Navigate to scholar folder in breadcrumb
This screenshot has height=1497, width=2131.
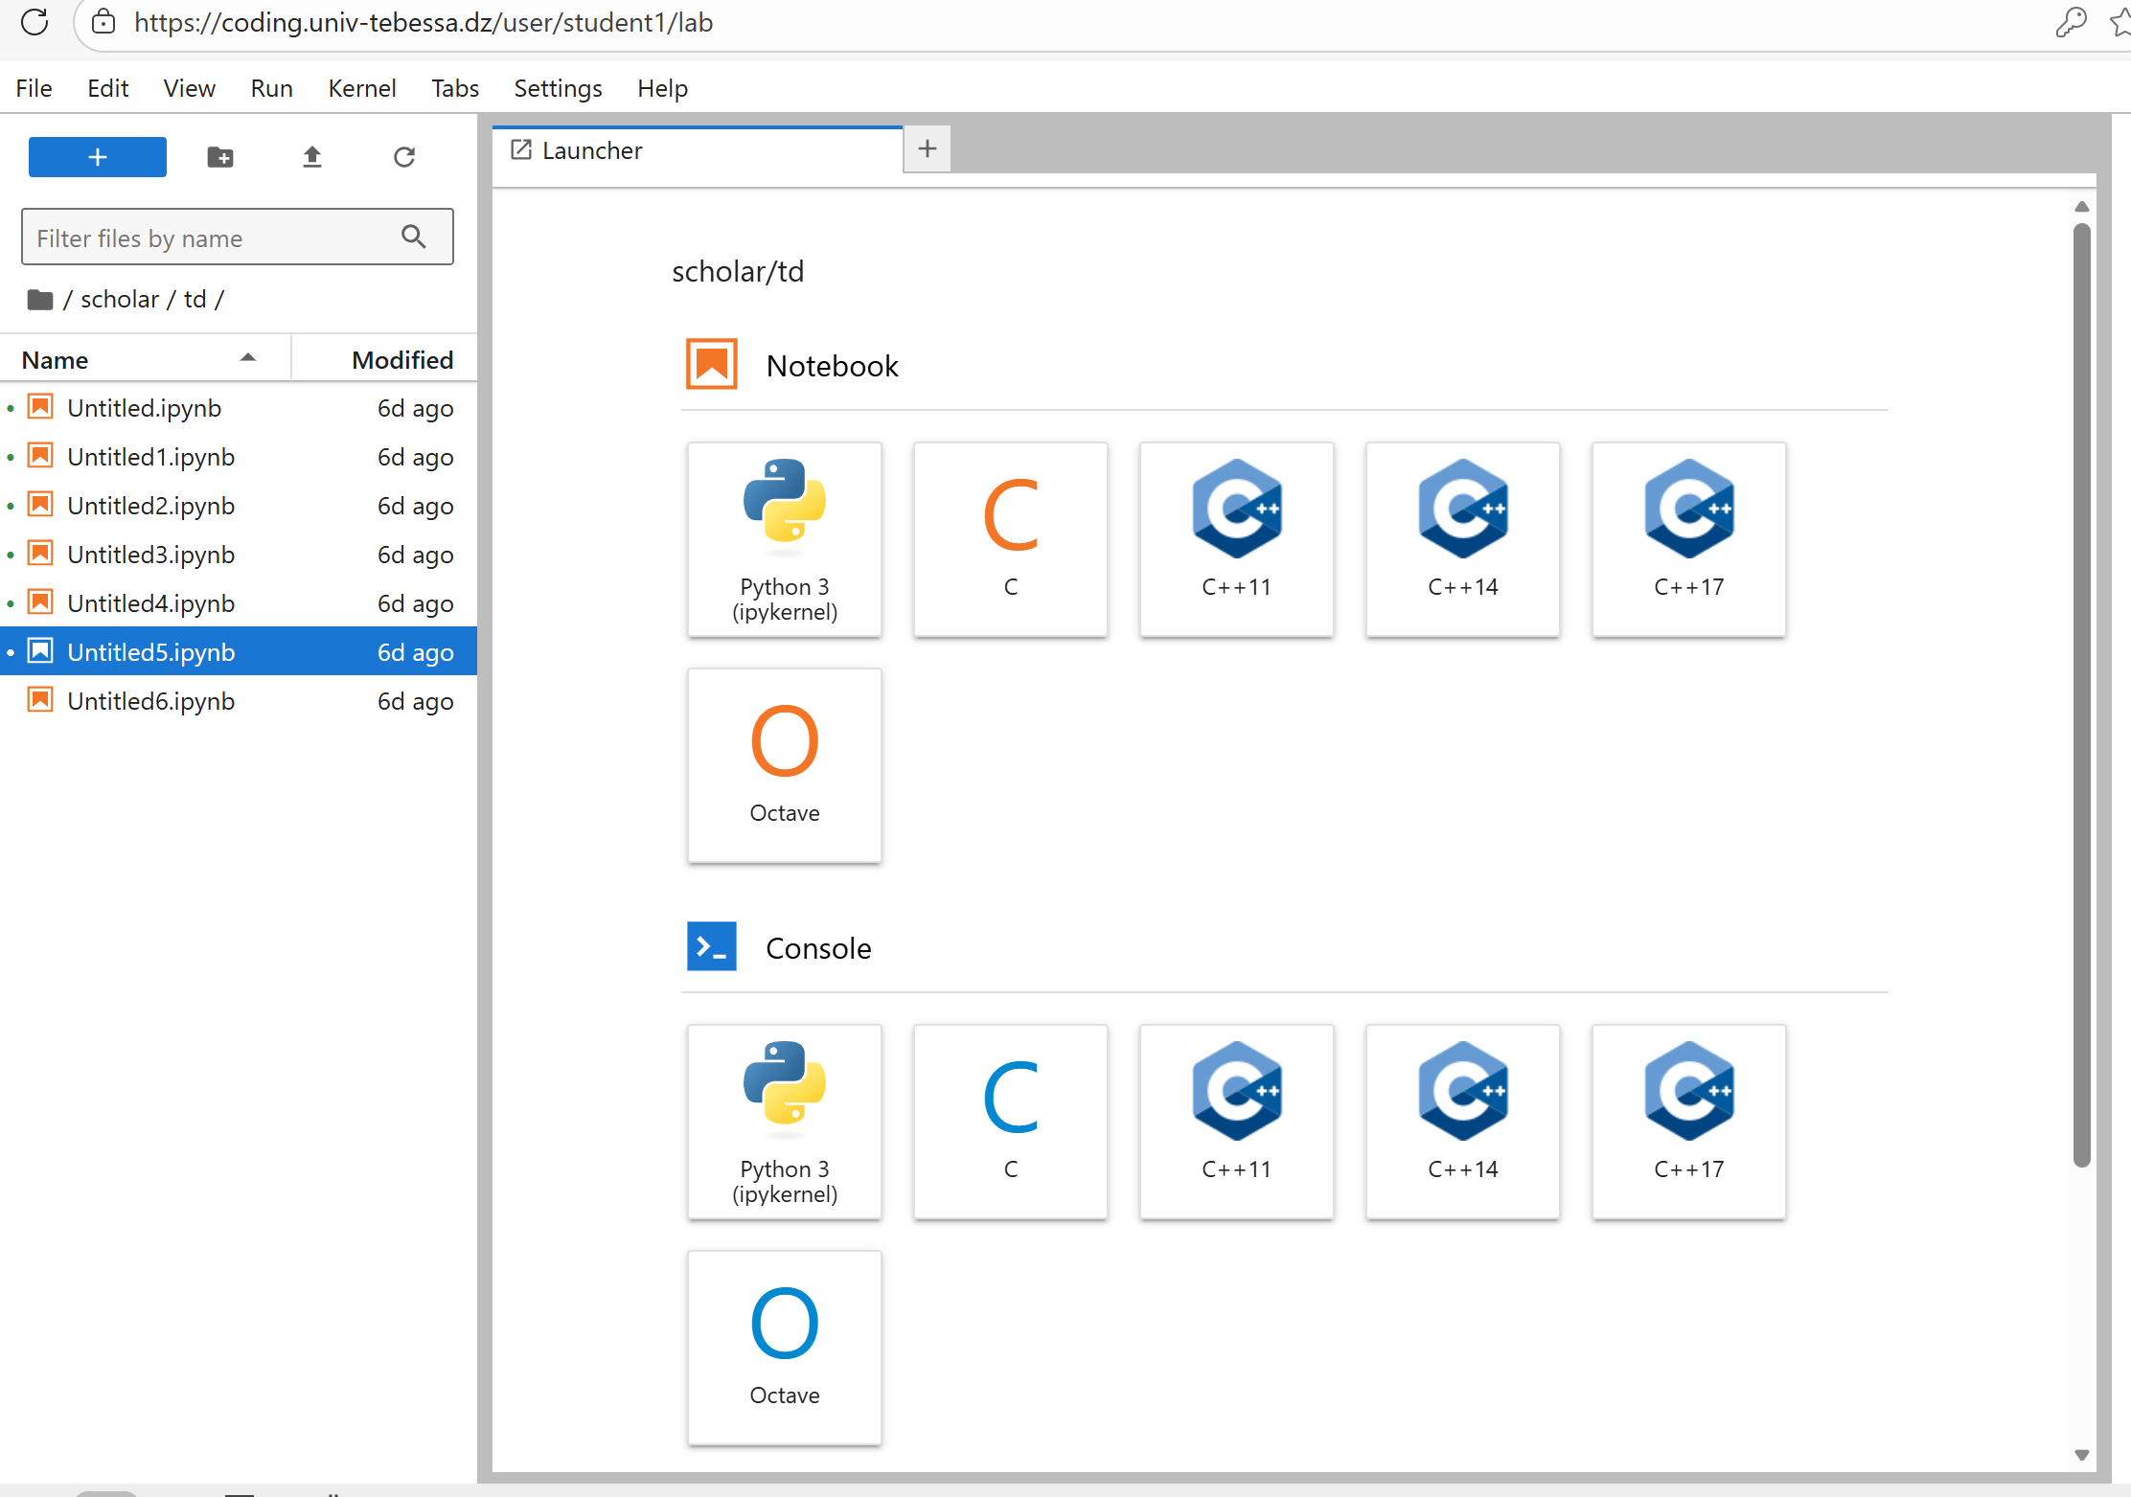point(119,299)
